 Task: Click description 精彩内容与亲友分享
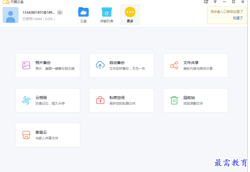[198, 69]
